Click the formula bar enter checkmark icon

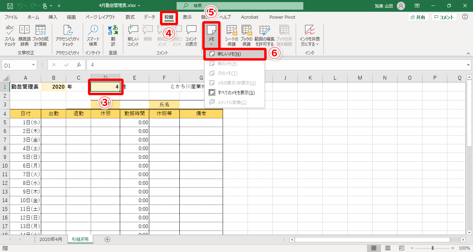66,65
